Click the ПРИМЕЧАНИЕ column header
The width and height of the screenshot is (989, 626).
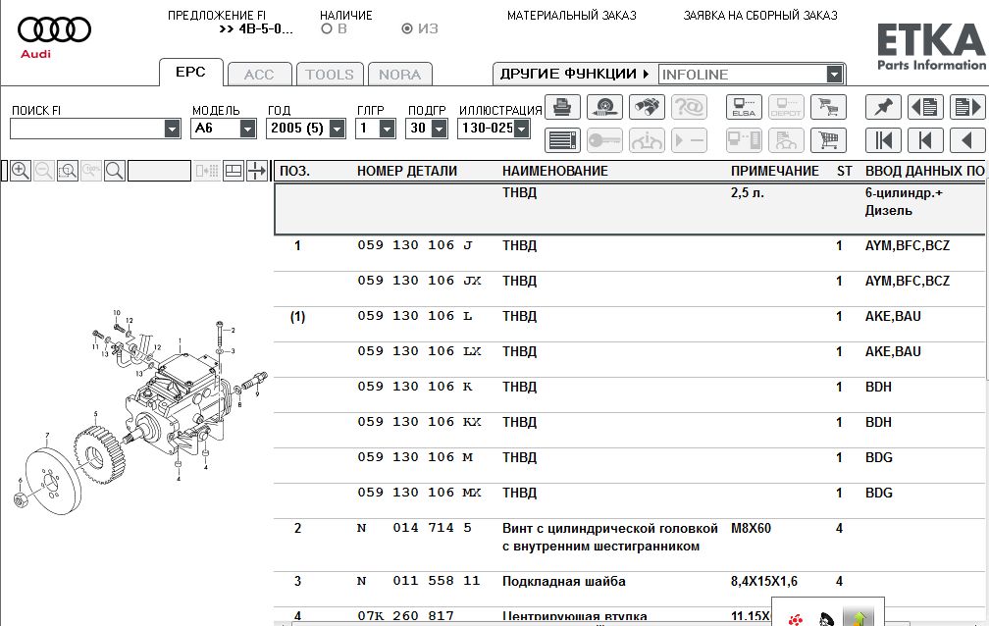(x=774, y=171)
